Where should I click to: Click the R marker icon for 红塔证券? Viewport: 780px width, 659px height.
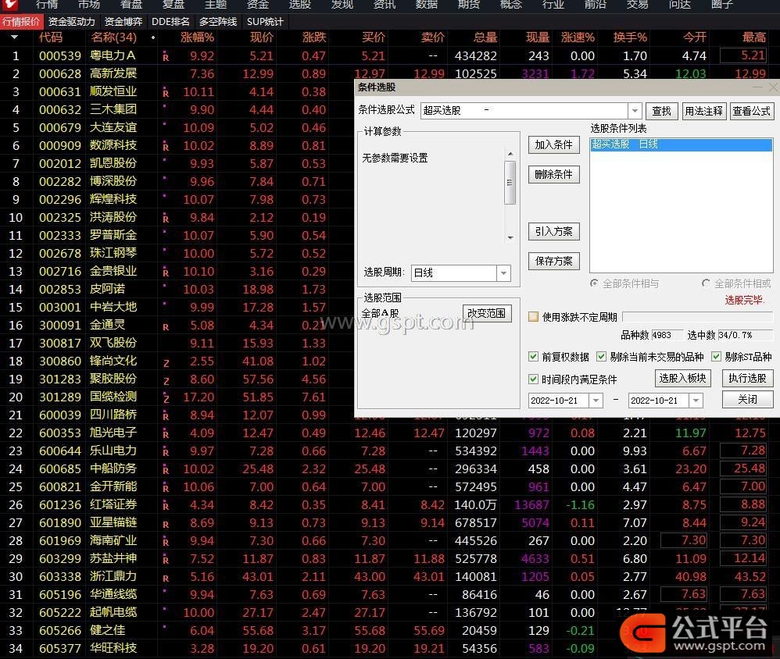click(x=166, y=506)
